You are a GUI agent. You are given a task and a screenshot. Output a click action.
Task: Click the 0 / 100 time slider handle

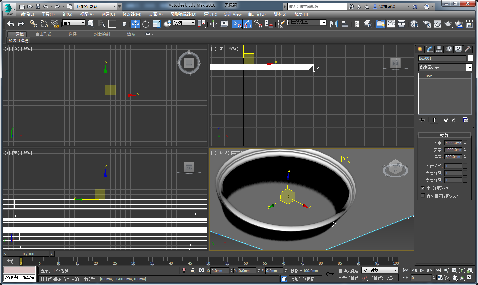point(29,254)
